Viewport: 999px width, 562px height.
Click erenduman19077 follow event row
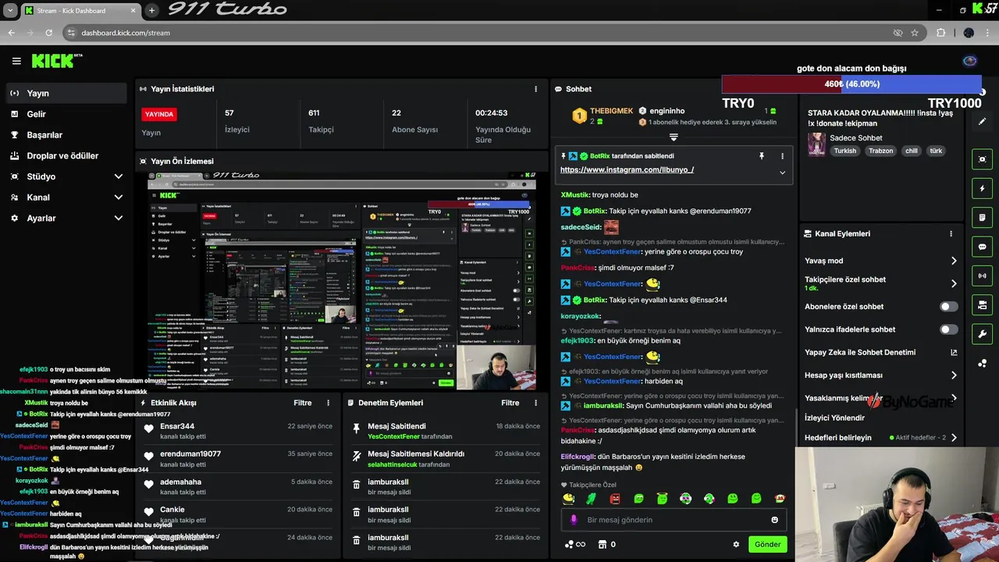coord(239,459)
